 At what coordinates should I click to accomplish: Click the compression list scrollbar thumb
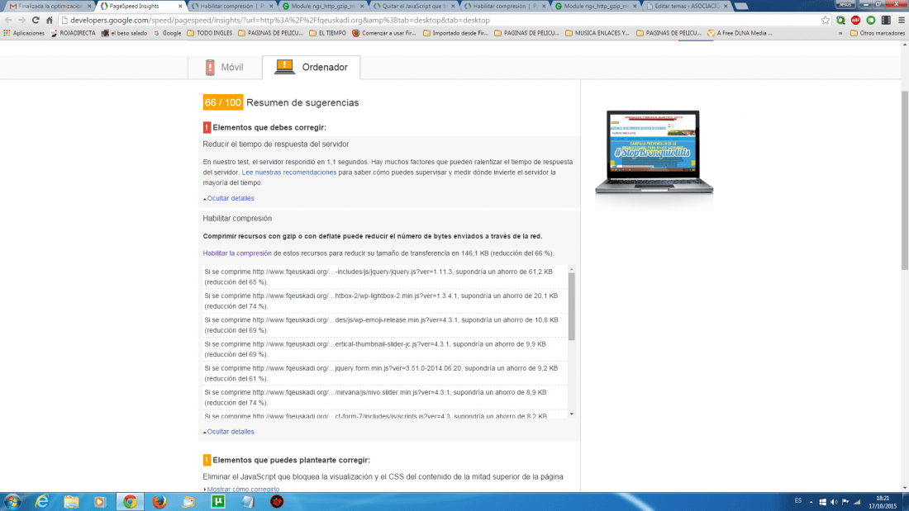click(x=572, y=306)
